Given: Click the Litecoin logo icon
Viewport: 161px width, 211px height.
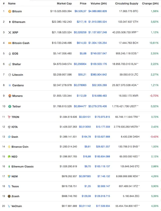Looking at the screenshot, I should click(10, 75).
